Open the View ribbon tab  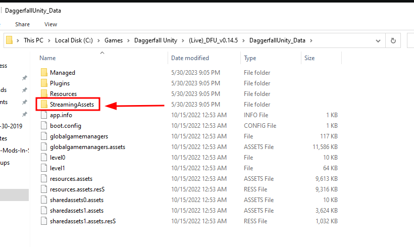pyautogui.click(x=50, y=24)
